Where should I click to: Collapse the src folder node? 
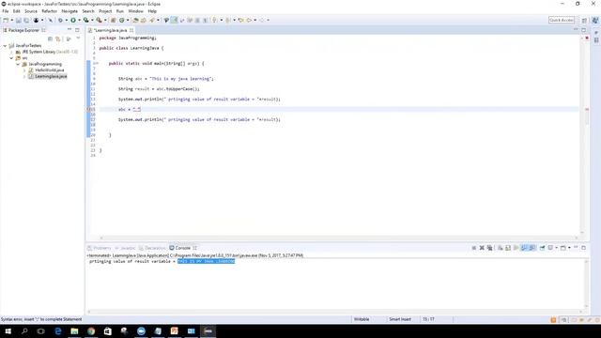point(11,58)
